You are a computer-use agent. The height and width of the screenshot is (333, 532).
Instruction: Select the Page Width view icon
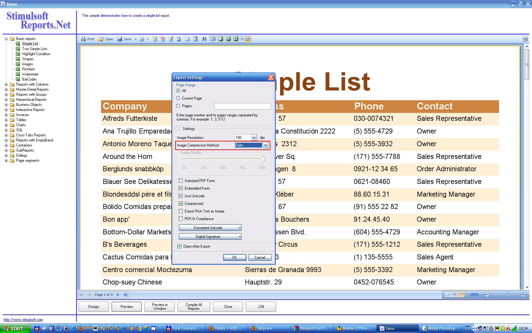click(248, 39)
